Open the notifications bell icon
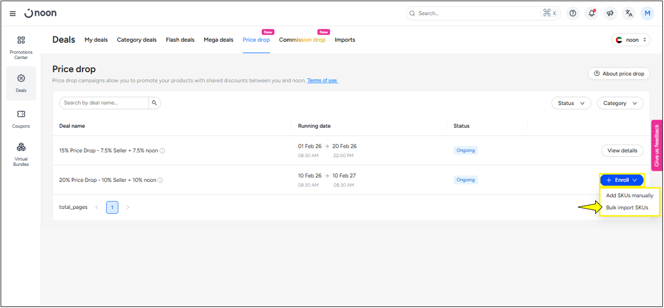Image resolution: width=664 pixels, height=308 pixels. [x=592, y=14]
